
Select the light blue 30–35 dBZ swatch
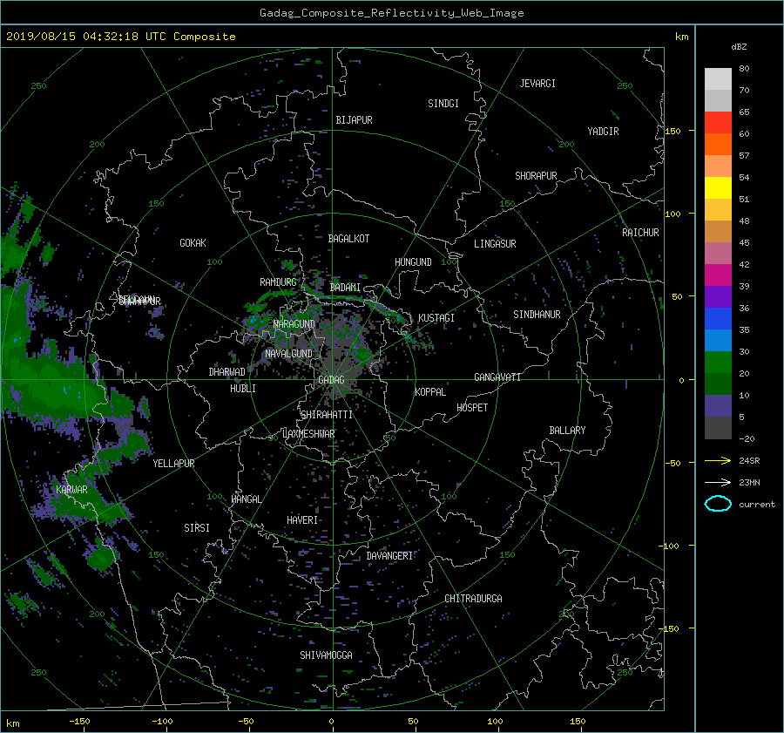[718, 340]
